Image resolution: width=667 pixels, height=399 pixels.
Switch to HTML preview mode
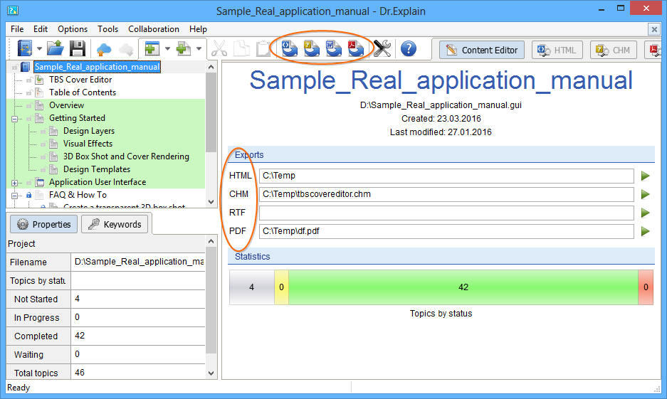tap(557, 50)
